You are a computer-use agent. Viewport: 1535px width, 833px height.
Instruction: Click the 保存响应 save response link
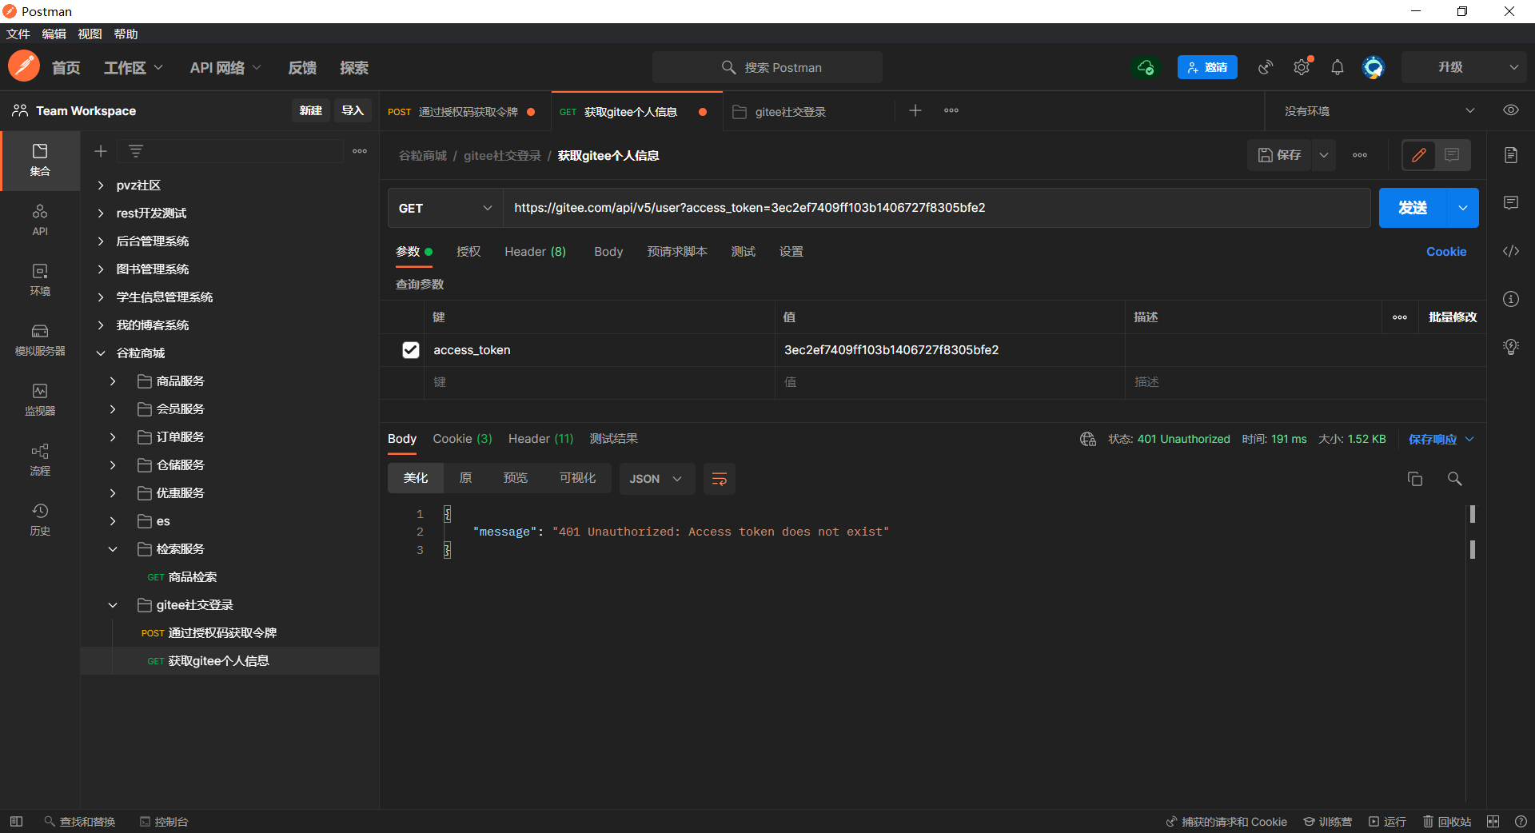point(1433,440)
